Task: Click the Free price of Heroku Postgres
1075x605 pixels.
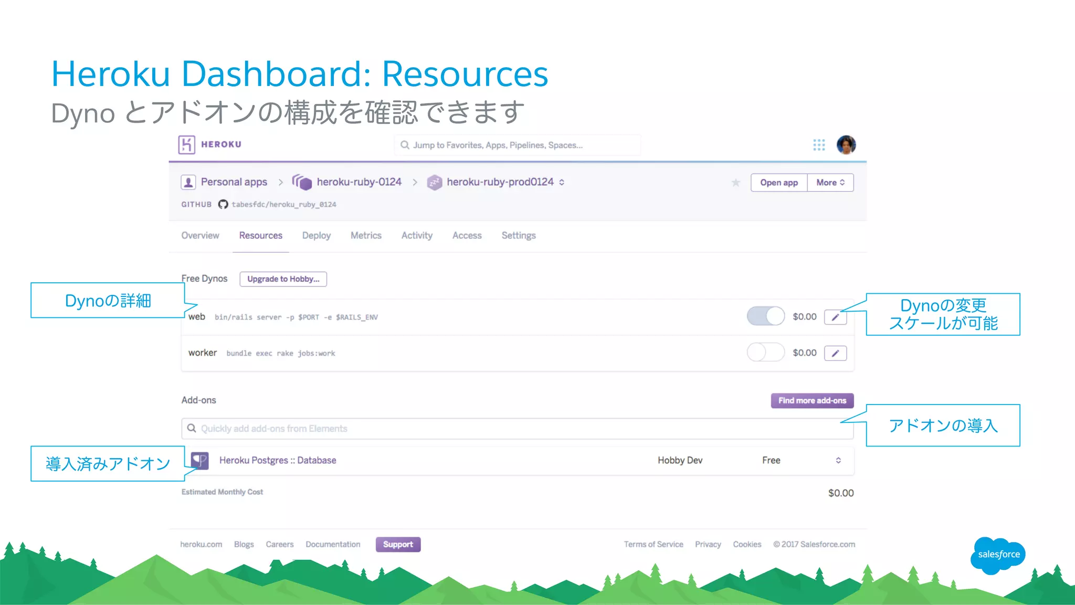Action: pyautogui.click(x=771, y=460)
